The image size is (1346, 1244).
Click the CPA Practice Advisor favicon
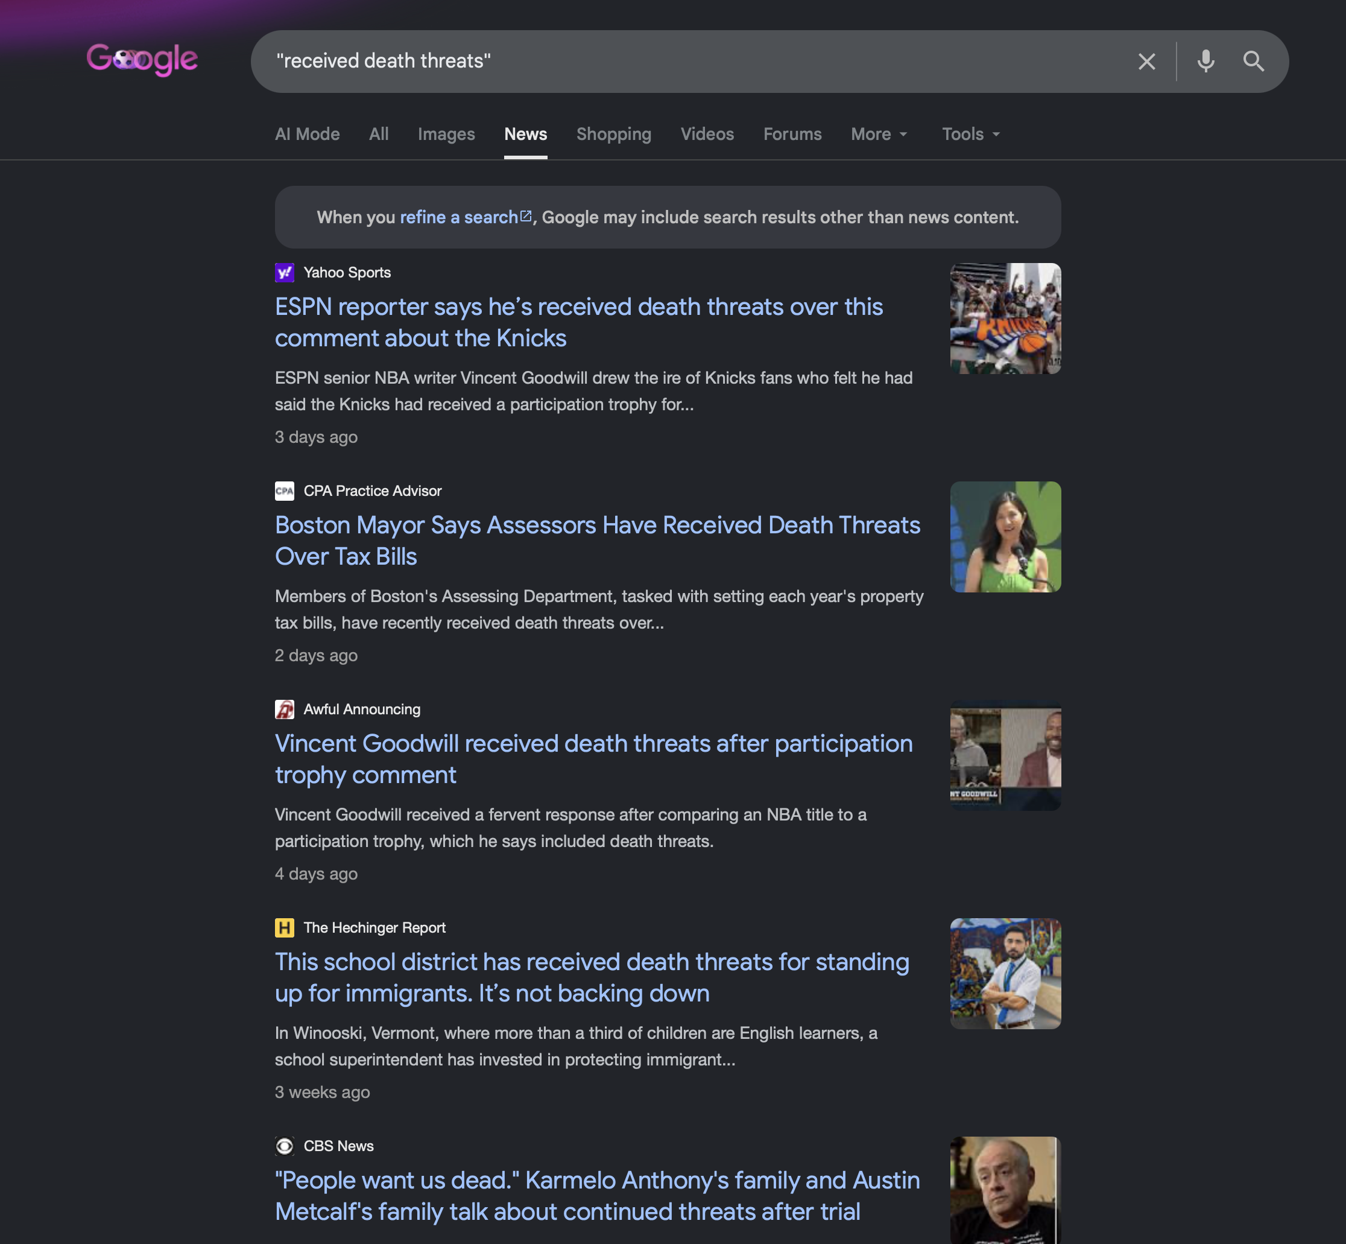[285, 490]
